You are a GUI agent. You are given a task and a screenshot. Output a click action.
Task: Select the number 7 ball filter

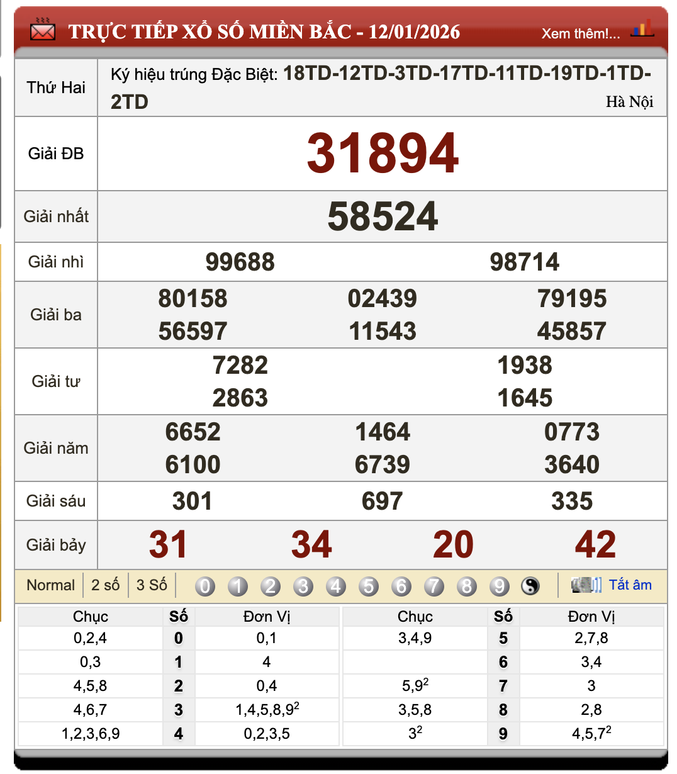(434, 586)
